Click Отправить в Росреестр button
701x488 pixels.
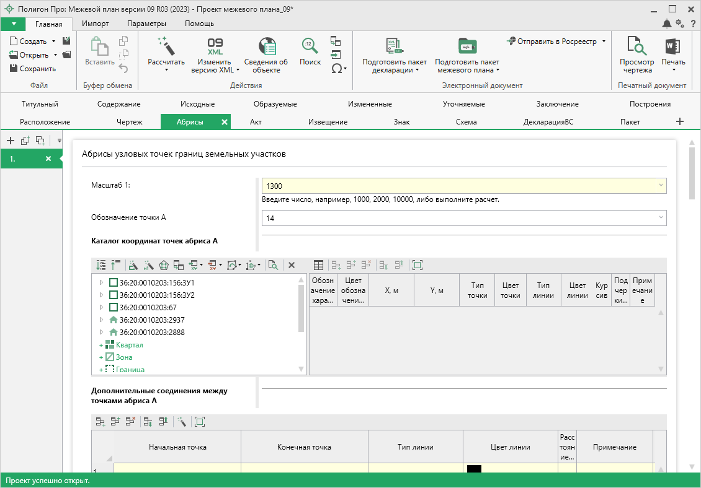pyautogui.click(x=556, y=41)
